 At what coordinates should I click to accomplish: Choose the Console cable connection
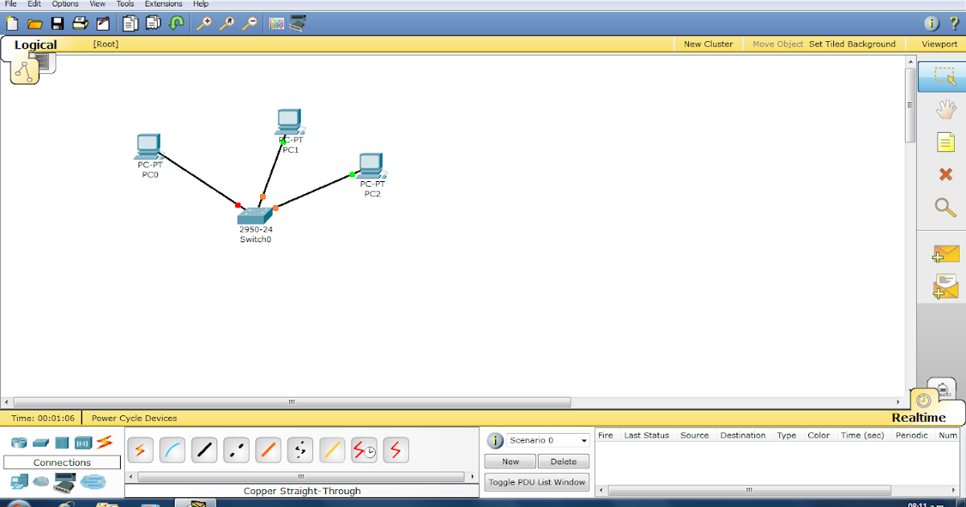(172, 450)
